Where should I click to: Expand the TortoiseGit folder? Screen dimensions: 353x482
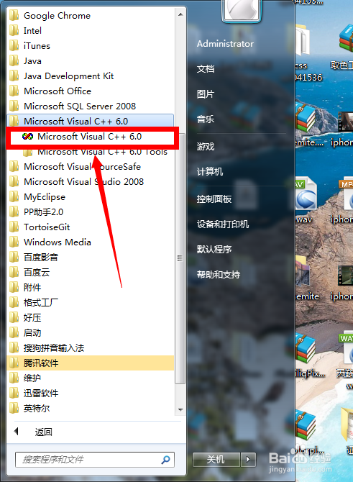point(91,227)
